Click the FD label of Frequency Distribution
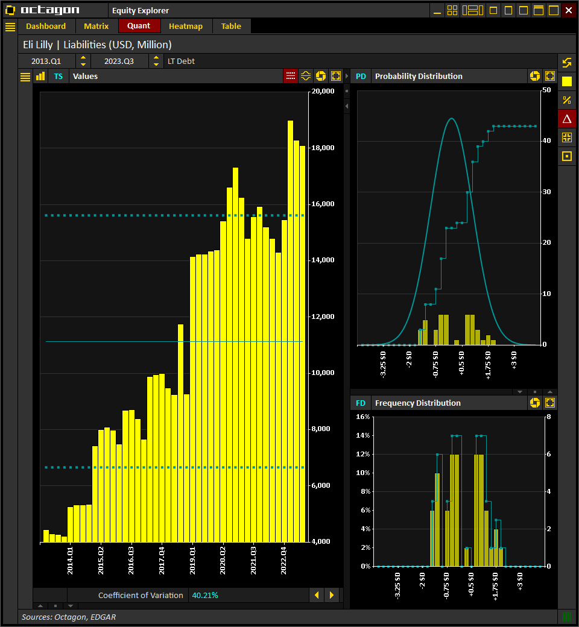579x627 pixels. (361, 403)
